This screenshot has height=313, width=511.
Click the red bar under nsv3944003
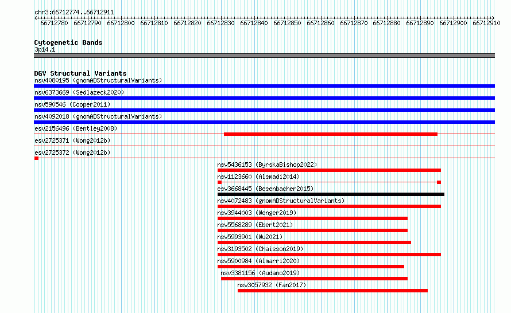pyautogui.click(x=312, y=218)
